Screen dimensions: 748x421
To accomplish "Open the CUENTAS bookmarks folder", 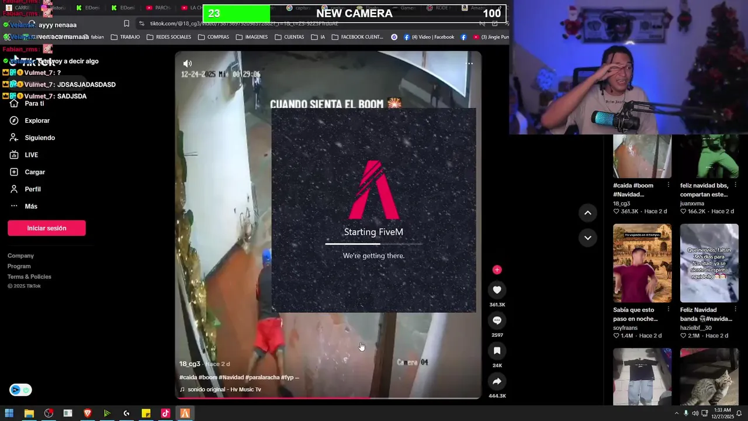I will [x=289, y=37].
